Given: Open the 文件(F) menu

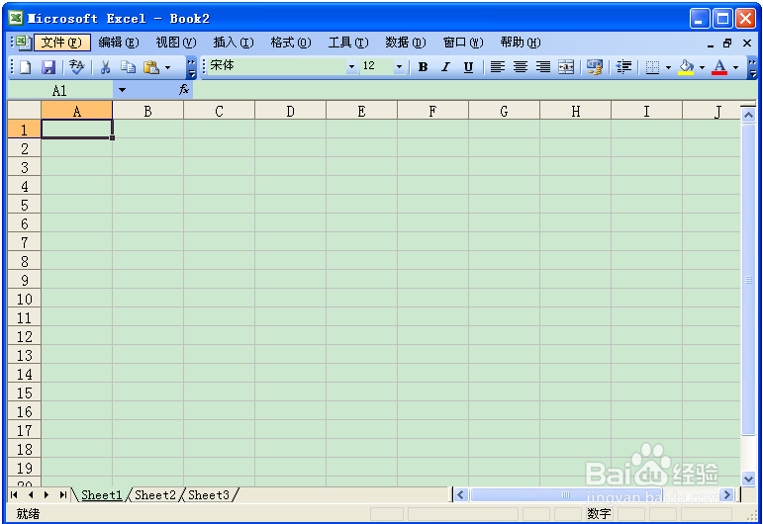Looking at the screenshot, I should pyautogui.click(x=61, y=43).
